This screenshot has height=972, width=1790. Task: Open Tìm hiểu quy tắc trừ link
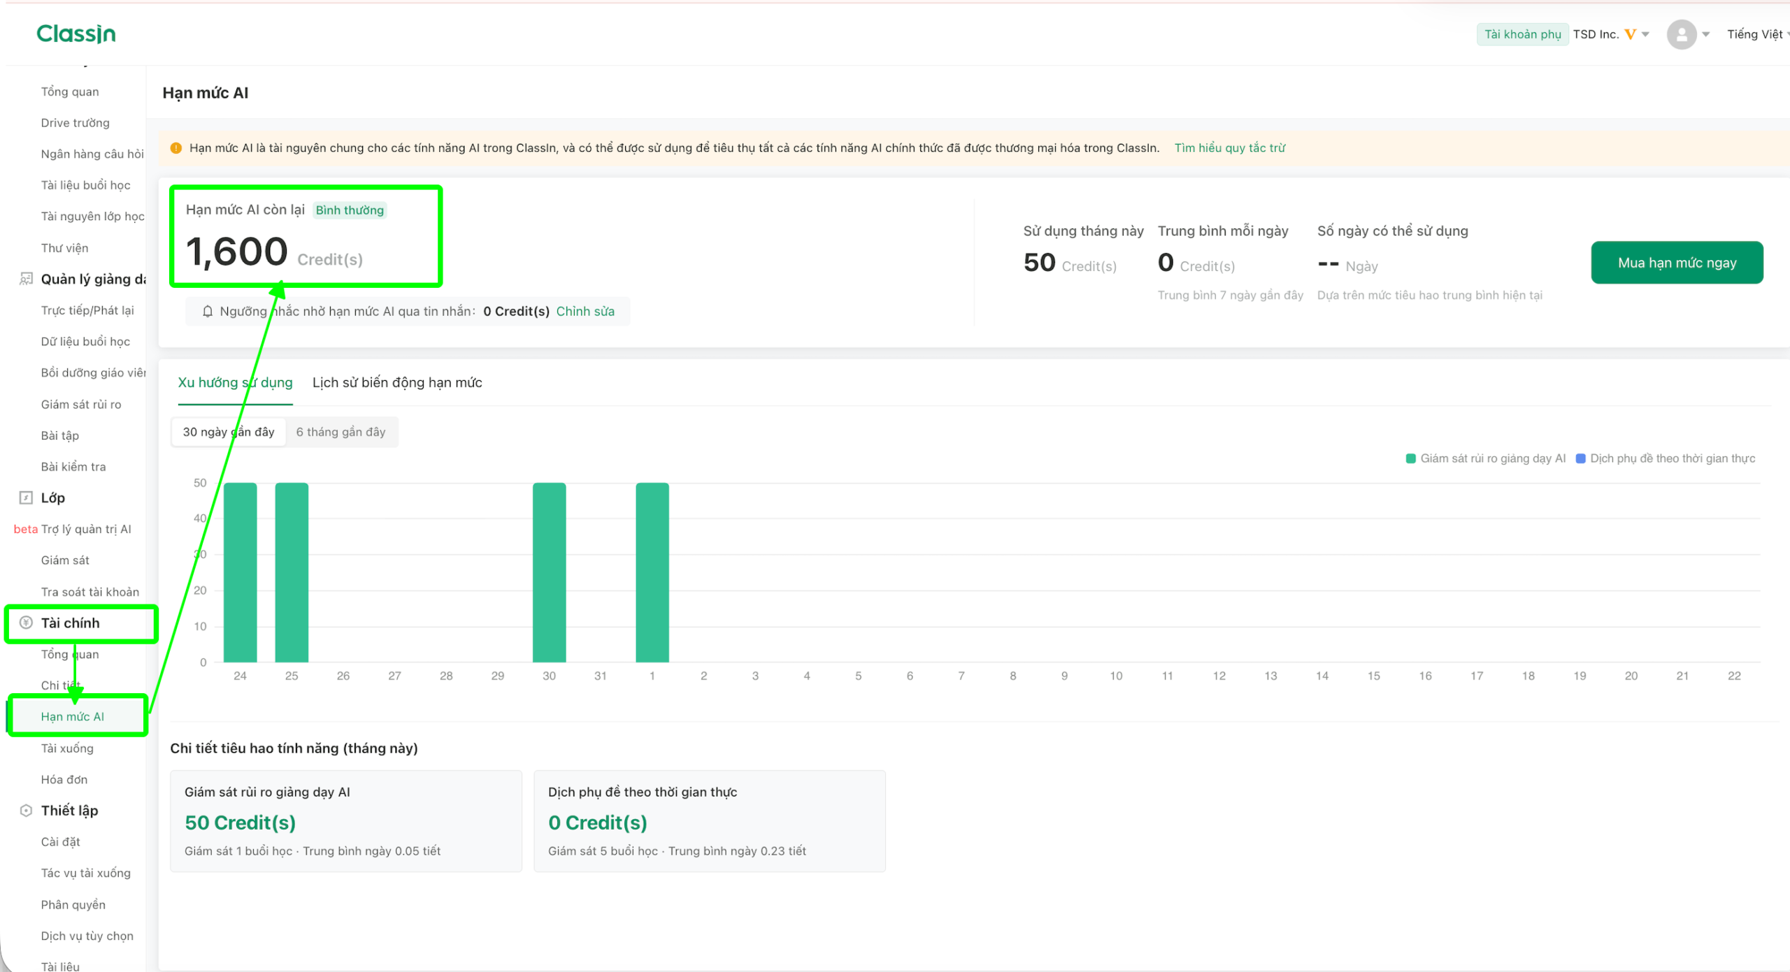1229,148
